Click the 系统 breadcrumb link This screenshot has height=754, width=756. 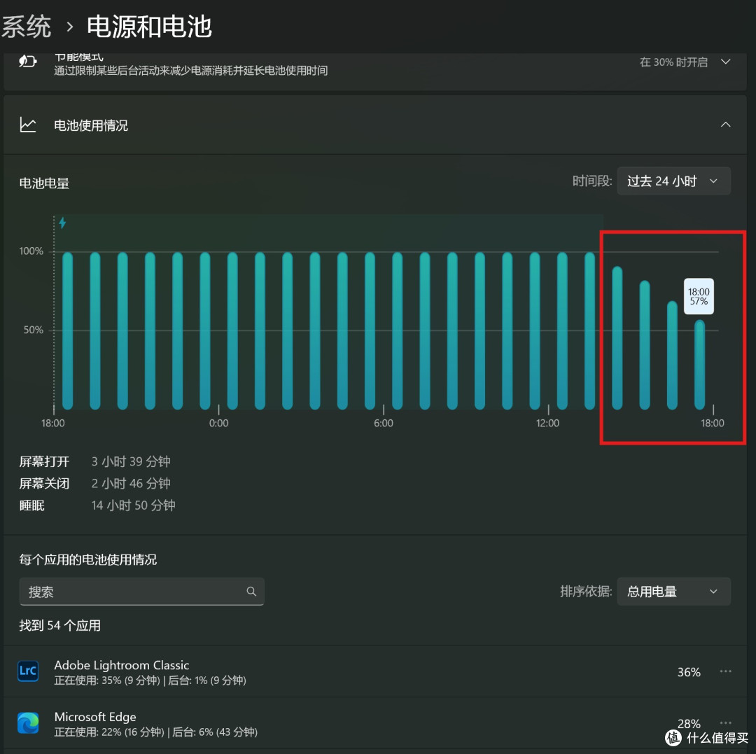26,26
